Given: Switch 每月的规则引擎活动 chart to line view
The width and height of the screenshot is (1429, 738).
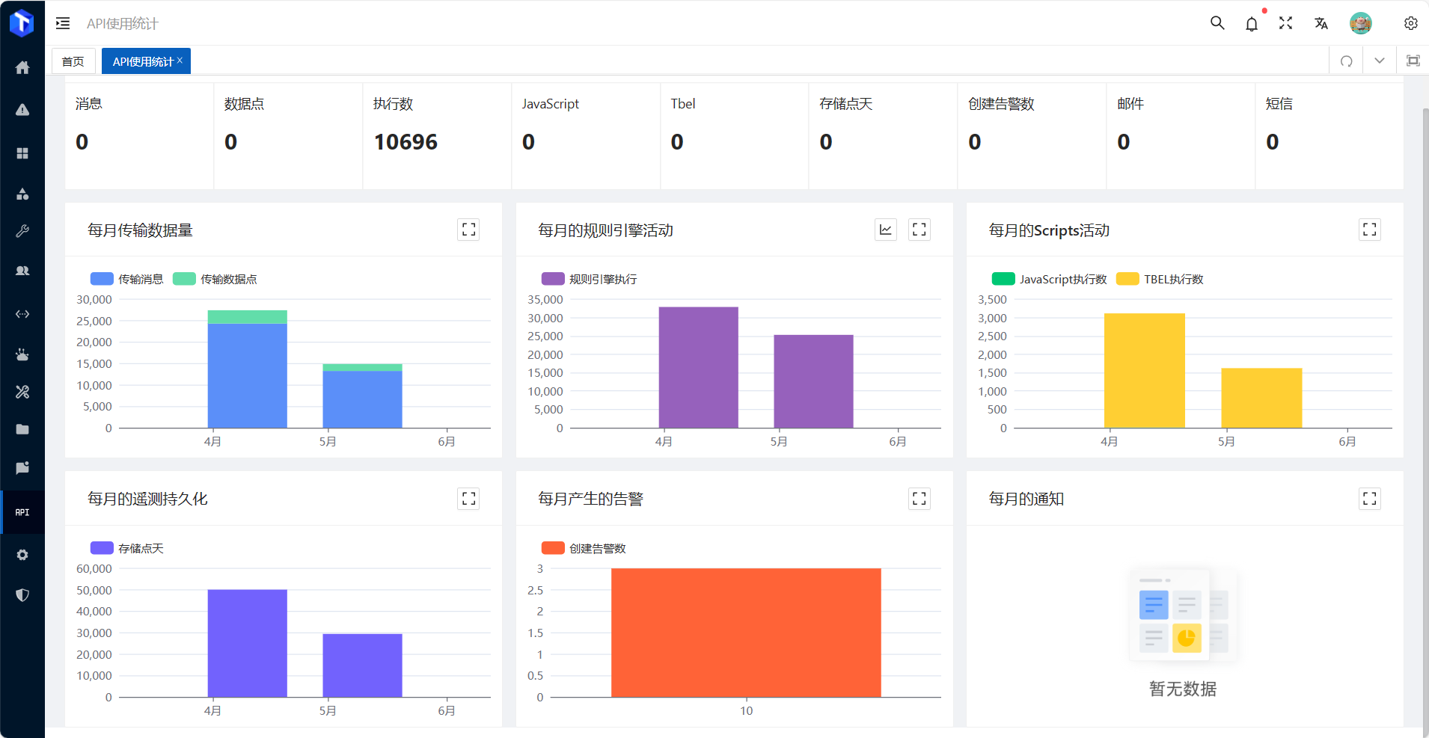Looking at the screenshot, I should [886, 230].
